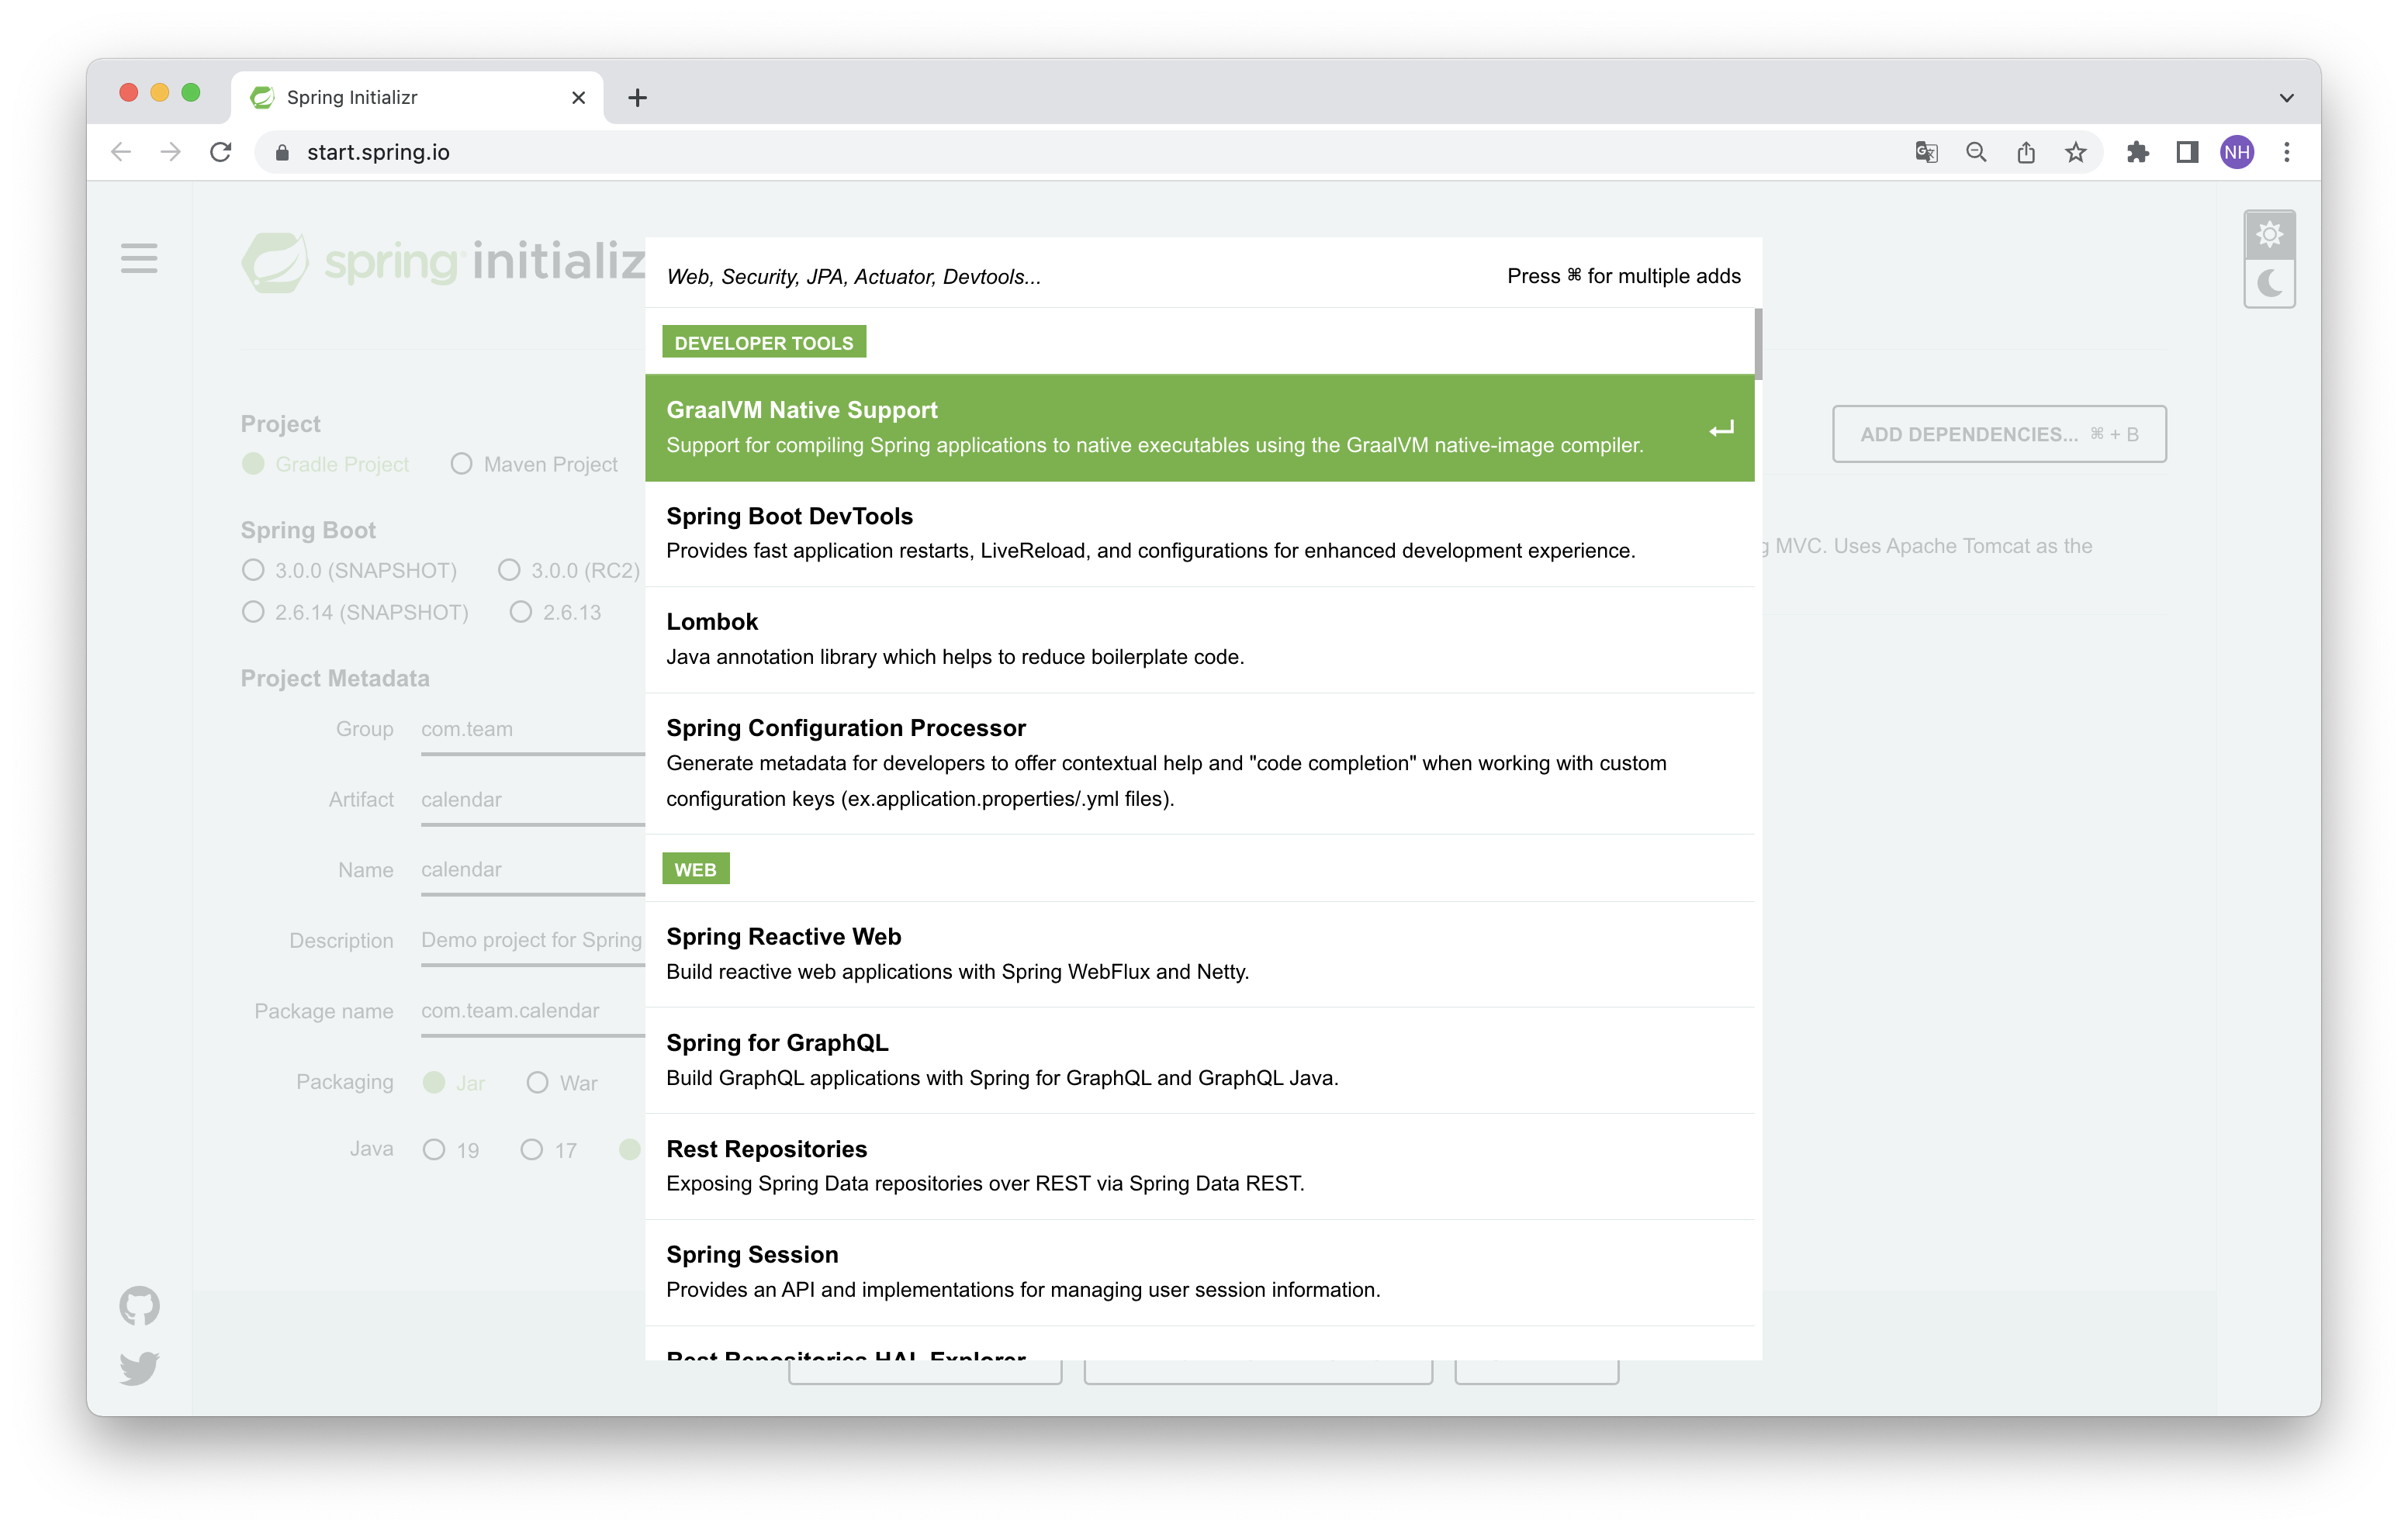Reload the page with the refresh button
The height and width of the screenshot is (1531, 2408).
(x=221, y=152)
